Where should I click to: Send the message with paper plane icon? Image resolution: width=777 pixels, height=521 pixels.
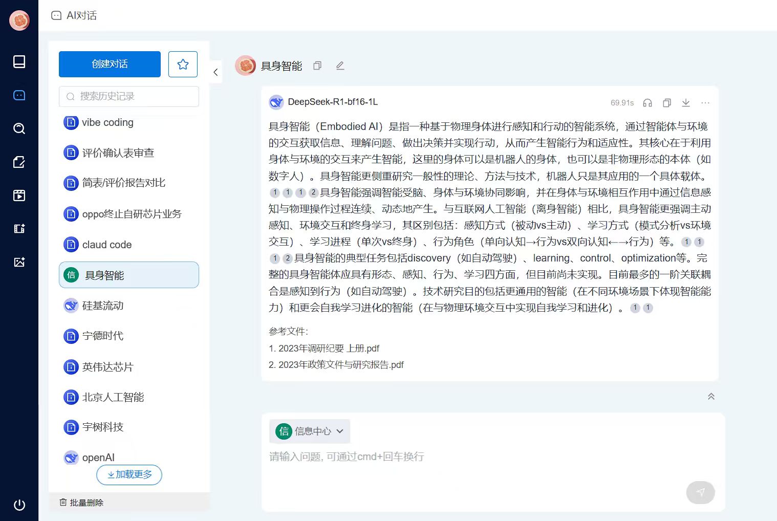pos(700,492)
